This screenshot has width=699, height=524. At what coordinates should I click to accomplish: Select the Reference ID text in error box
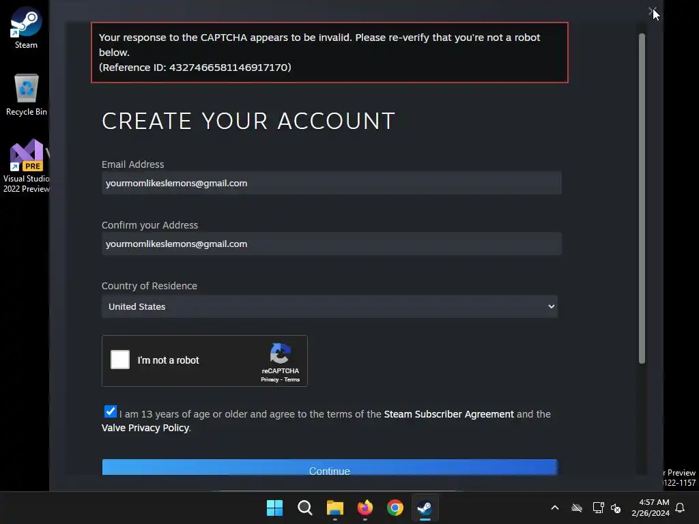click(x=195, y=68)
